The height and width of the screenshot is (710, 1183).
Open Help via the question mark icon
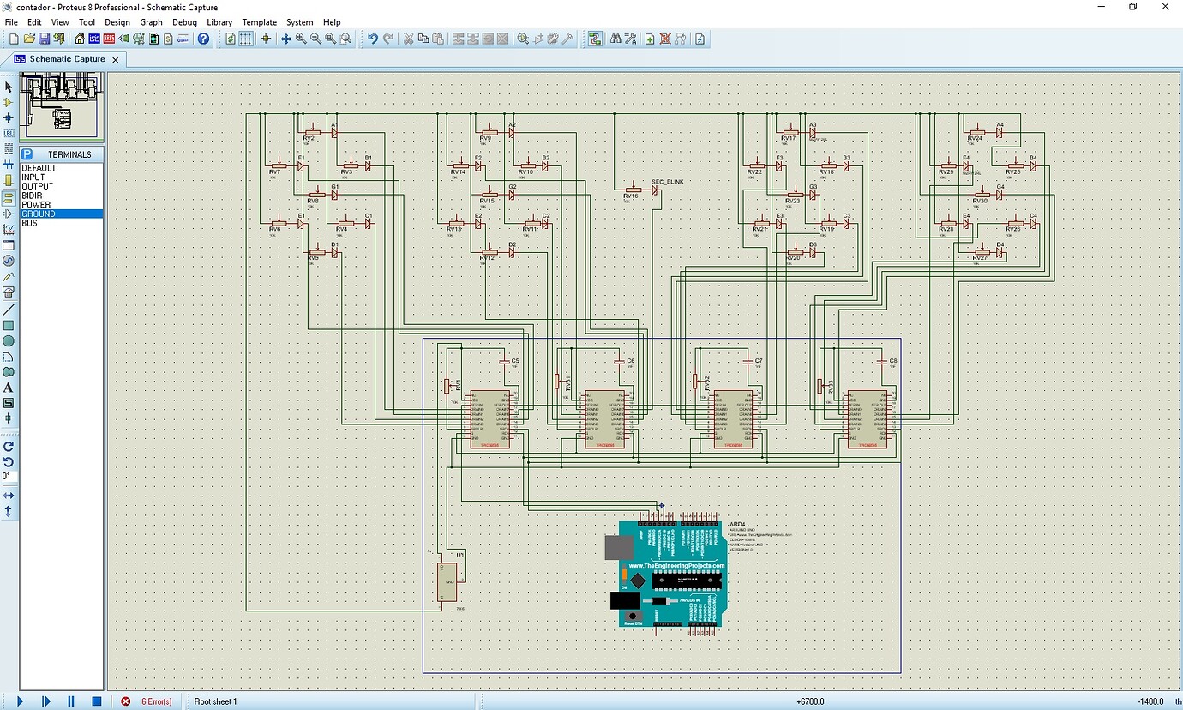pos(203,39)
